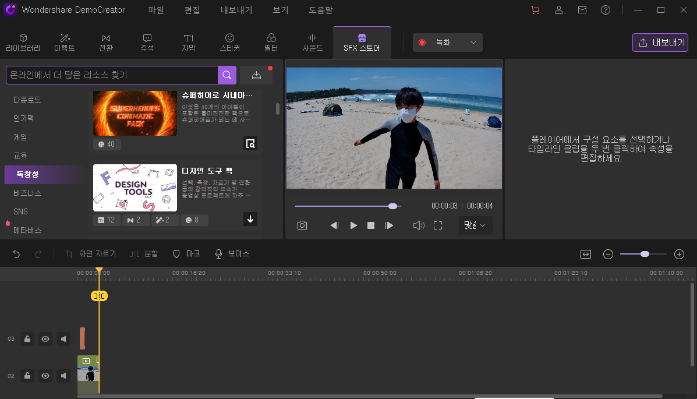Zoom in the timeline plus button
697x399 pixels.
pyautogui.click(x=679, y=254)
